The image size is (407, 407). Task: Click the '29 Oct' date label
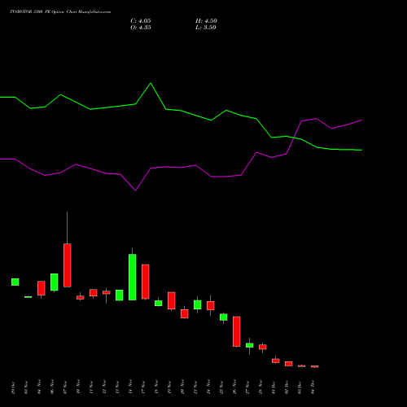click(x=13, y=387)
